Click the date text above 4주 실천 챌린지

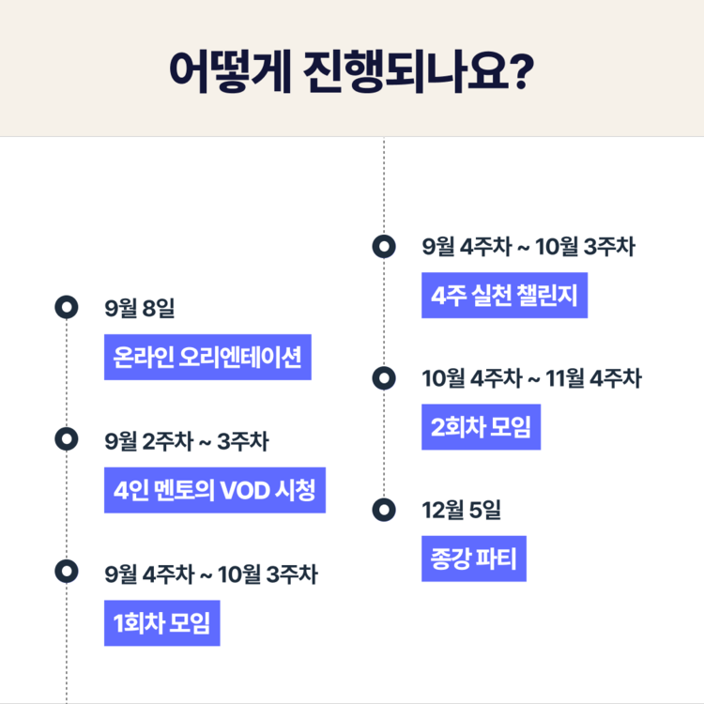[x=528, y=247]
